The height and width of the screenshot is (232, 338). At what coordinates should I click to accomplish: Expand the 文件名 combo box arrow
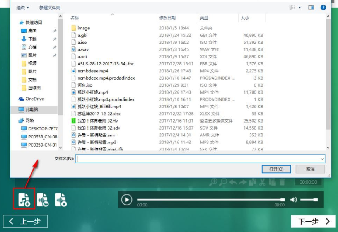pos(322,159)
